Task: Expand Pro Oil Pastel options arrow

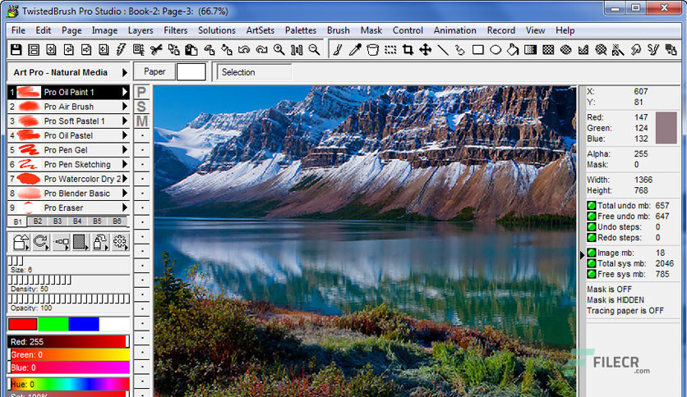Action: click(125, 135)
